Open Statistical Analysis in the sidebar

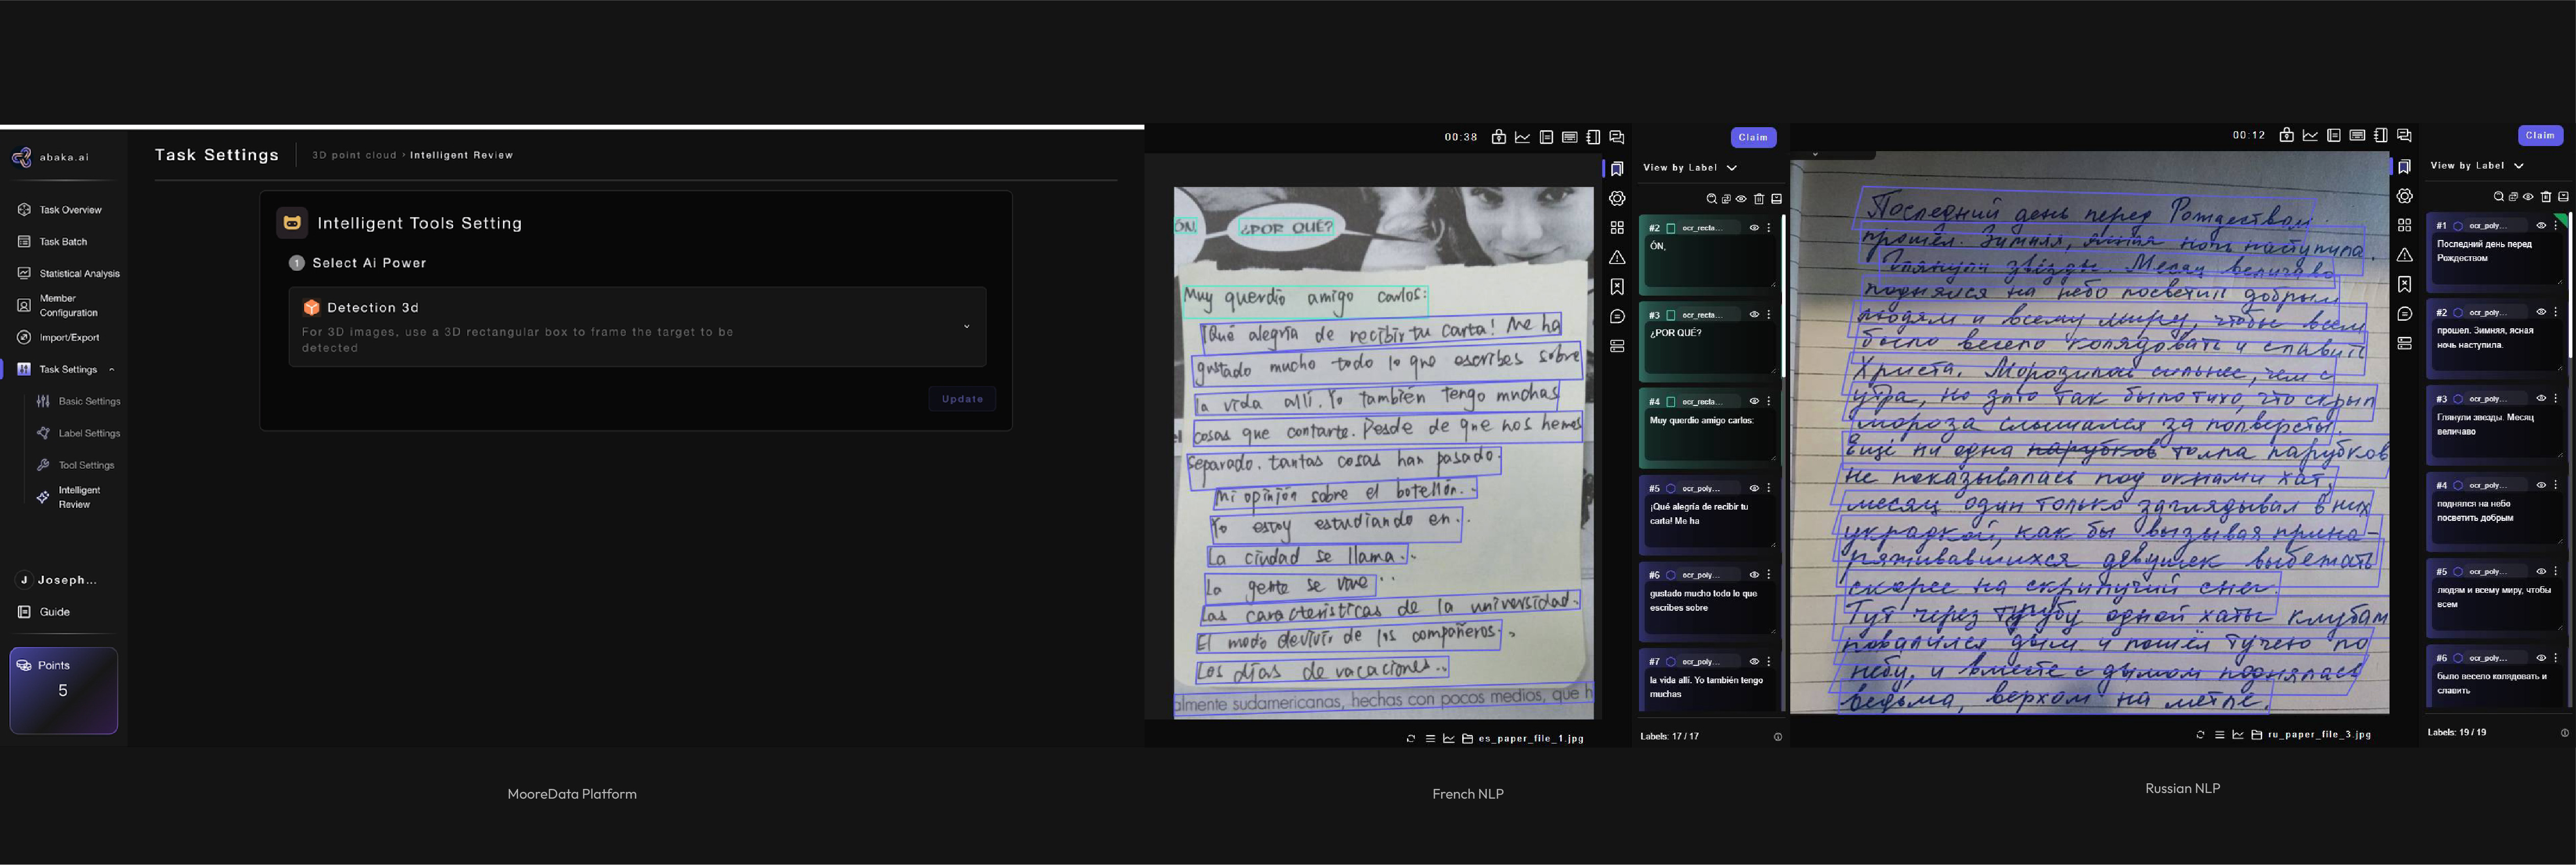(79, 274)
